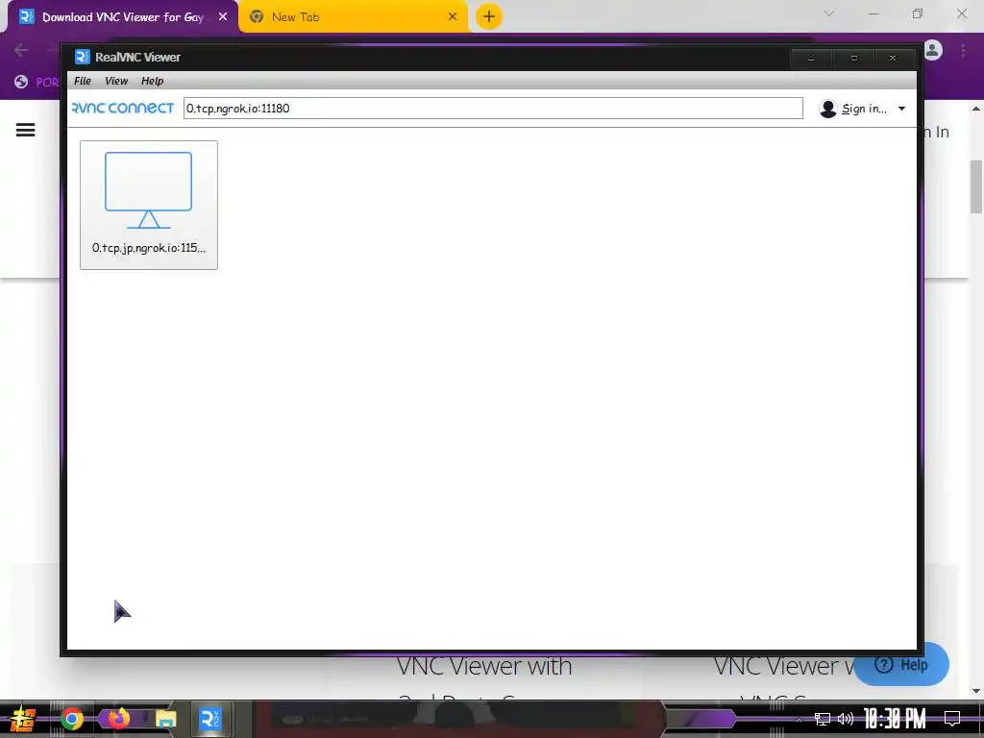984x738 pixels.
Task: Click the user avatar icon beside Sign in
Action: [827, 109]
